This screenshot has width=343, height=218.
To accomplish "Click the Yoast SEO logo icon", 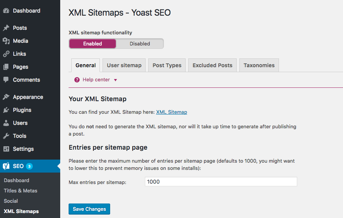I will [6, 166].
